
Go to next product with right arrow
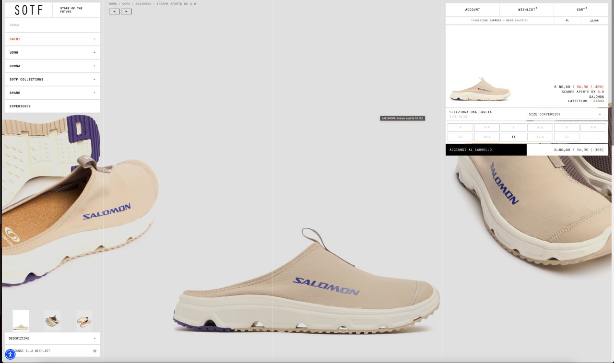[x=126, y=12]
